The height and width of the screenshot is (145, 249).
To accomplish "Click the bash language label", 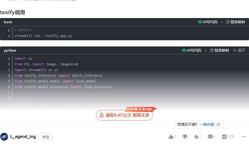I will (x=8, y=22).
